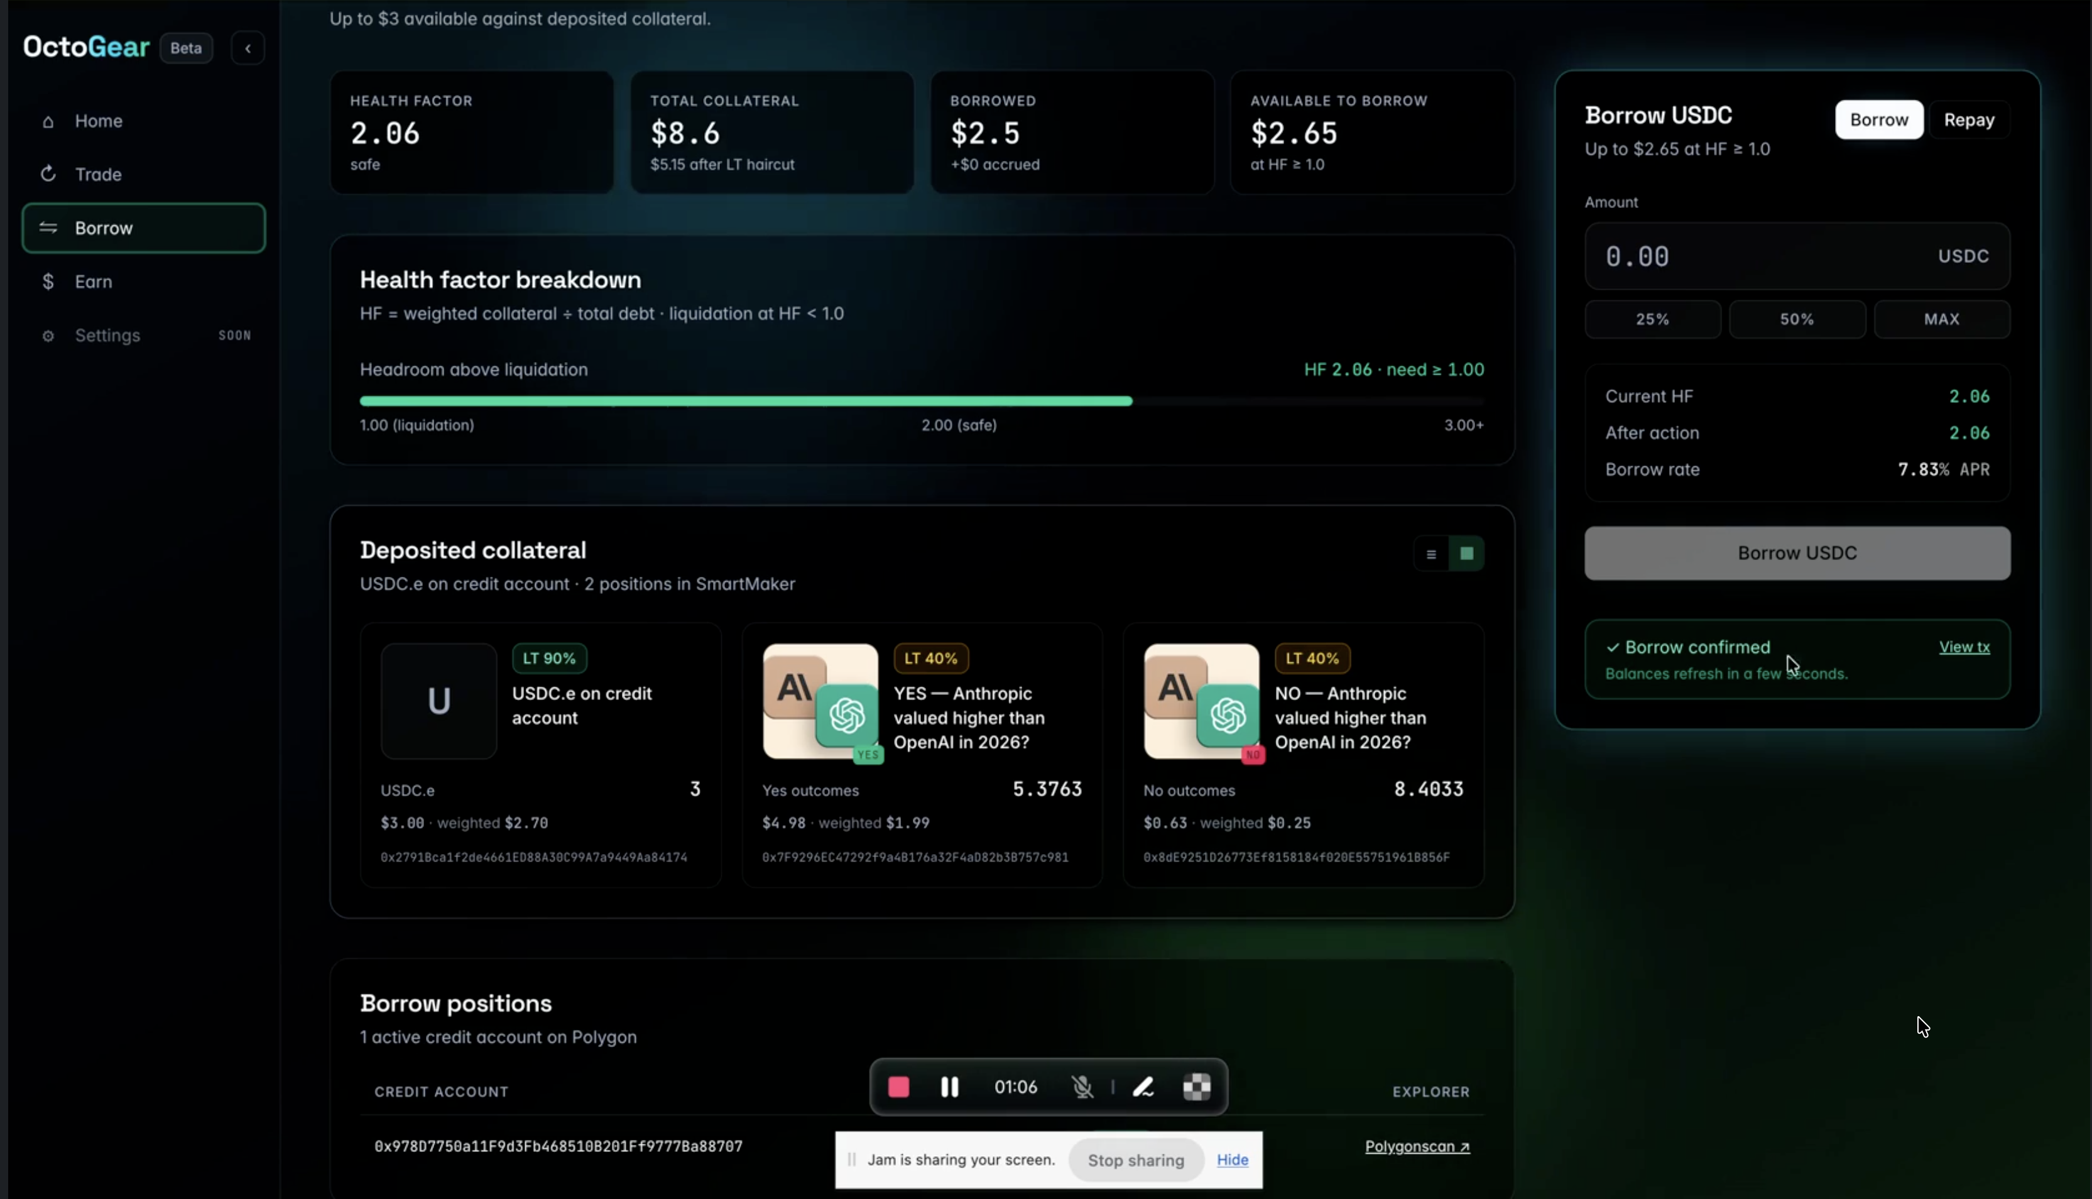Click the Settings gear icon

point(48,336)
